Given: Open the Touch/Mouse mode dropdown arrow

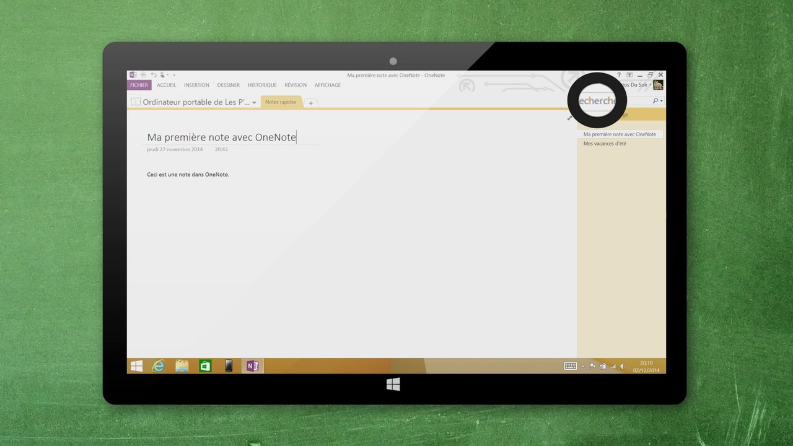Looking at the screenshot, I should 167,76.
